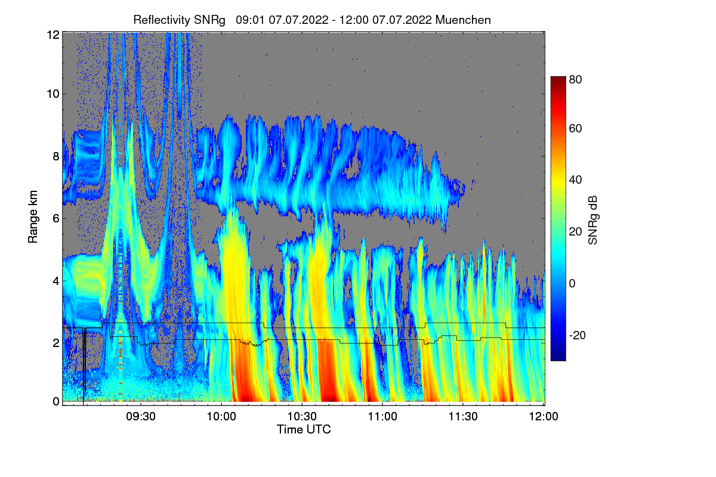Click the 4 km range tick label
This screenshot has height=477, width=716.
click(x=55, y=281)
